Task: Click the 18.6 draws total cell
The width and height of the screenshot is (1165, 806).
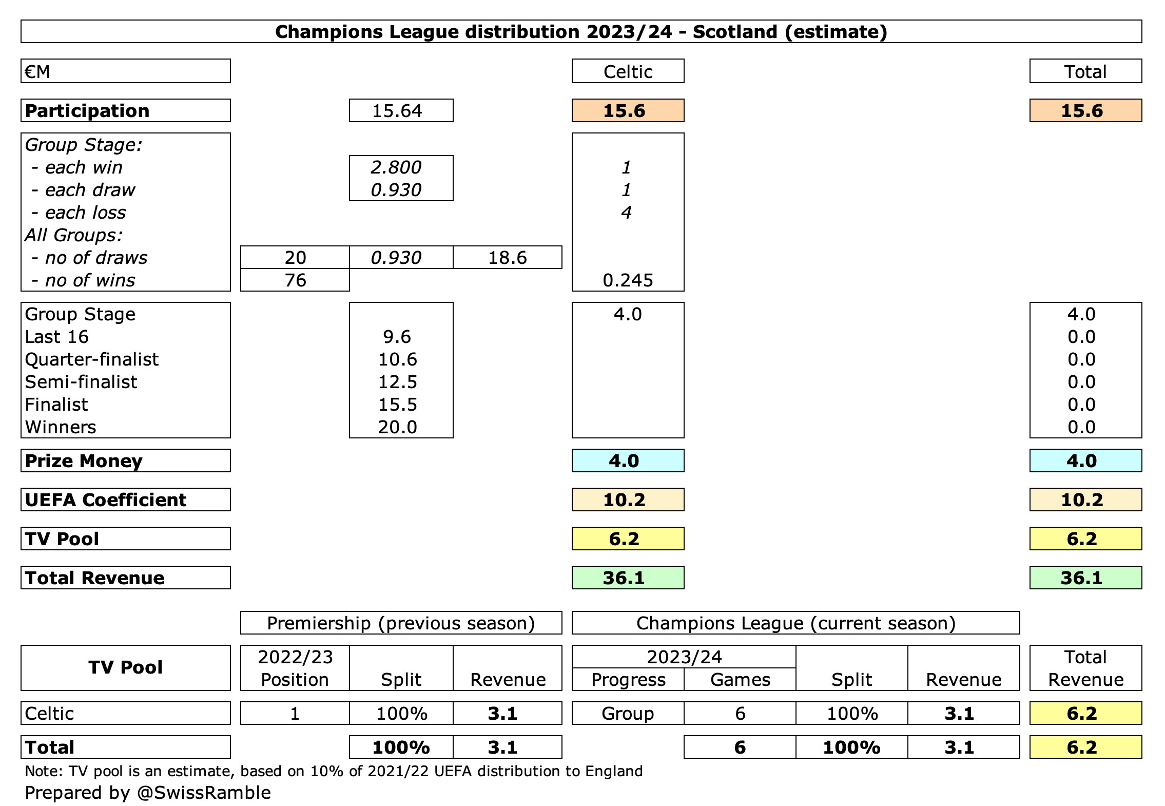Action: pyautogui.click(x=508, y=258)
